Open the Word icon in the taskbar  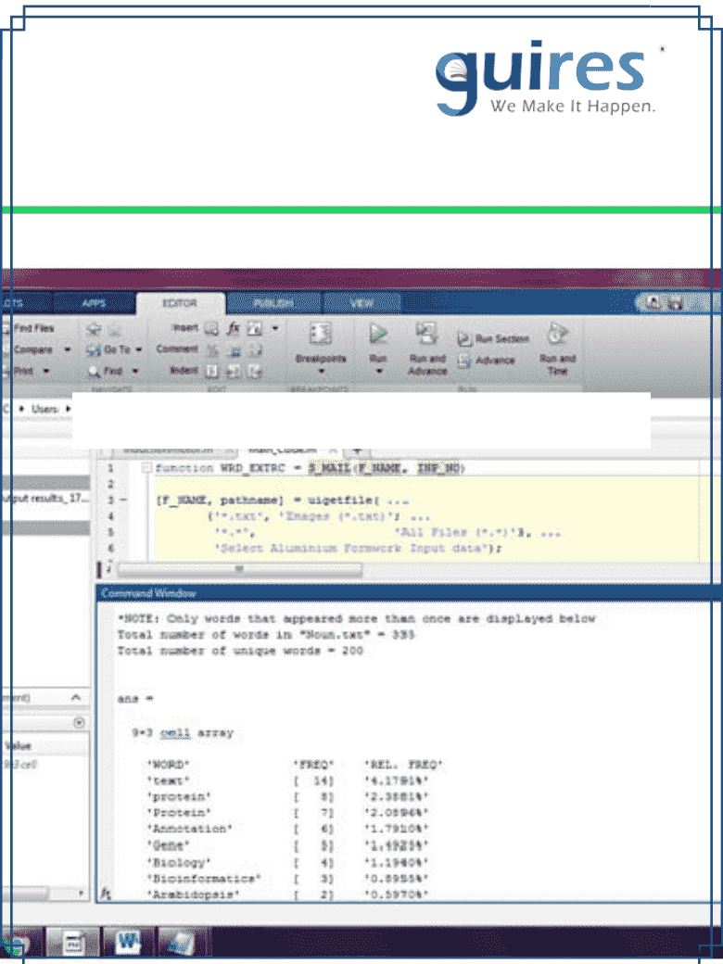click(129, 943)
